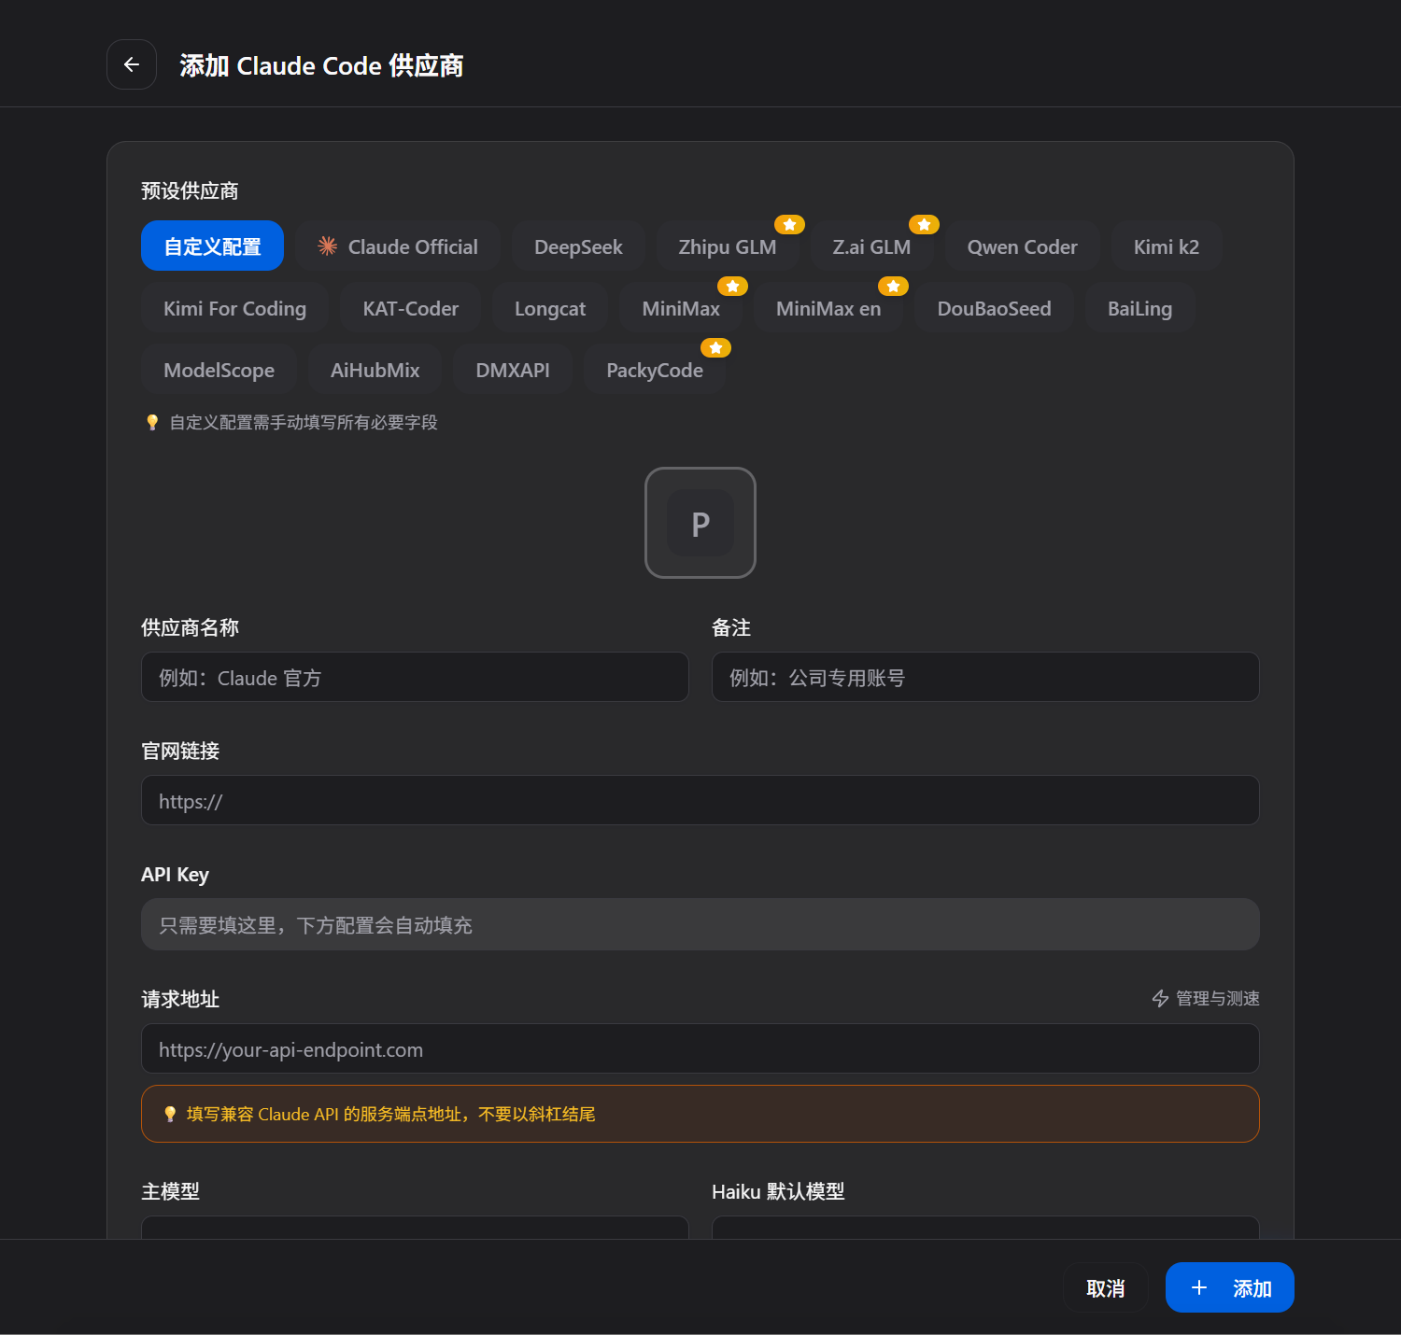Screen dimensions: 1401x1335
Task: Focus the 备注 notes field
Action: coord(984,677)
